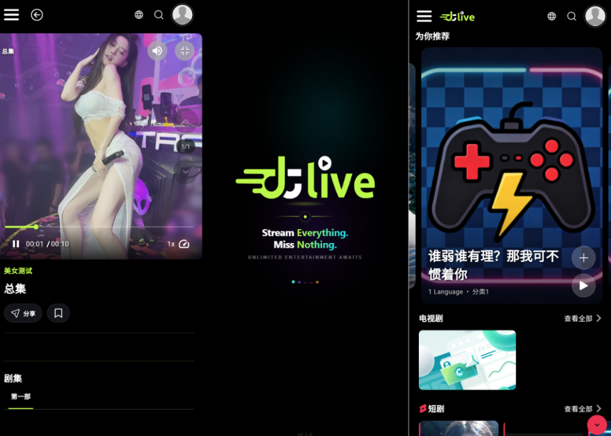
Task: Open the speed gauge icon in player
Action: point(184,244)
